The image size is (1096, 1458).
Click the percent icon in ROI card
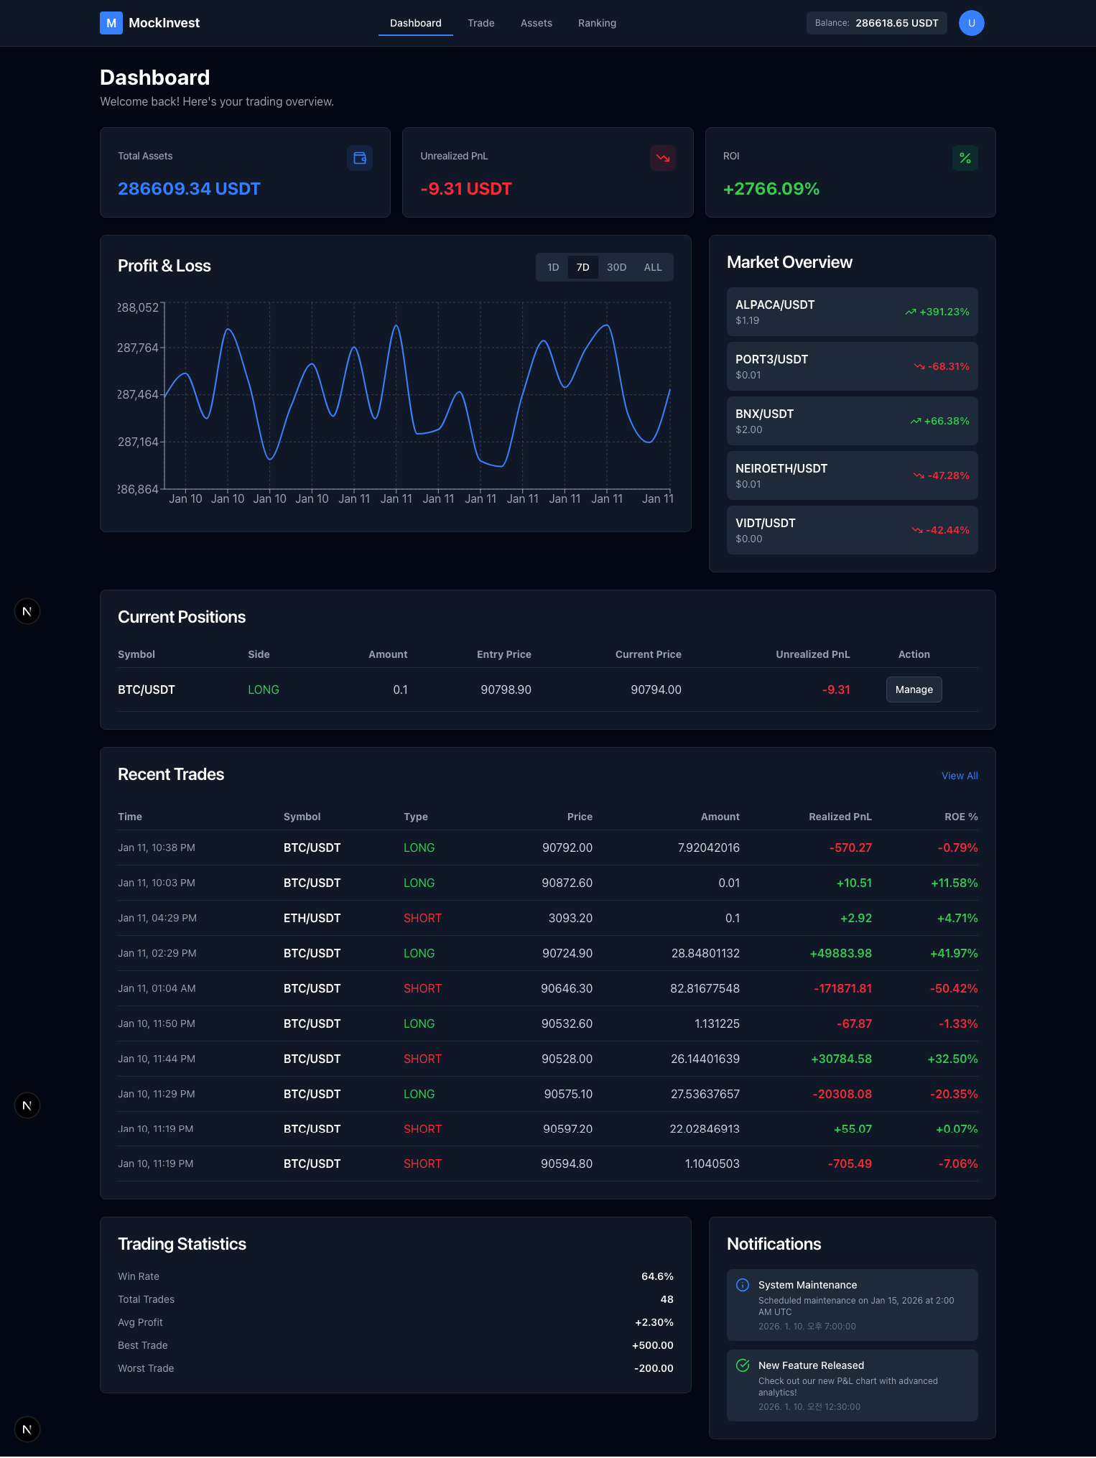coord(965,158)
